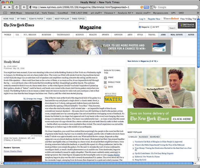This screenshot has height=168, width=200.
Task: Open the MOST POPULAR tab
Action: pos(62,19)
